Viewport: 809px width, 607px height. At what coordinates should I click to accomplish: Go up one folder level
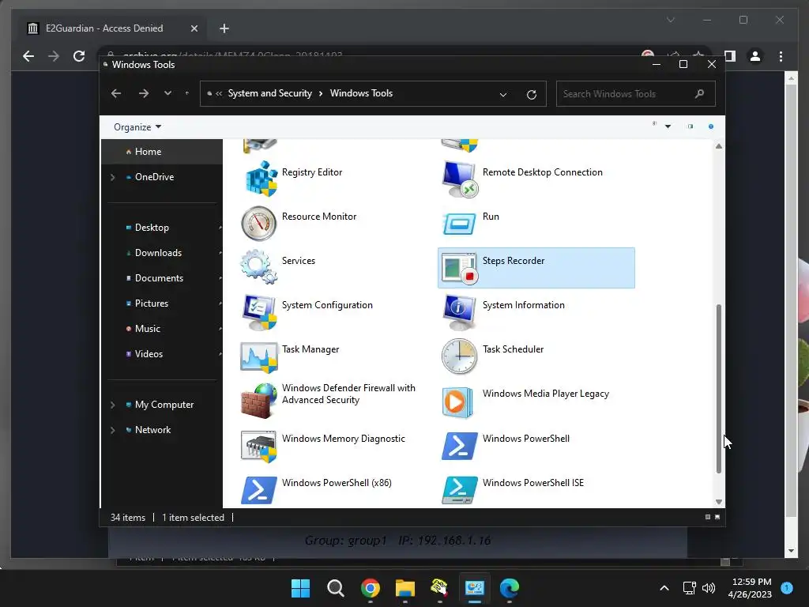[186, 93]
